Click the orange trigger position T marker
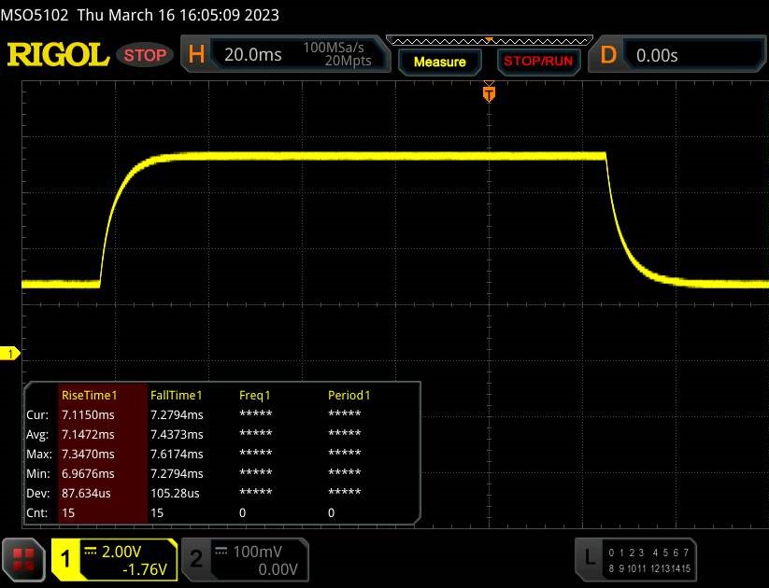The width and height of the screenshot is (769, 588). 489,93
